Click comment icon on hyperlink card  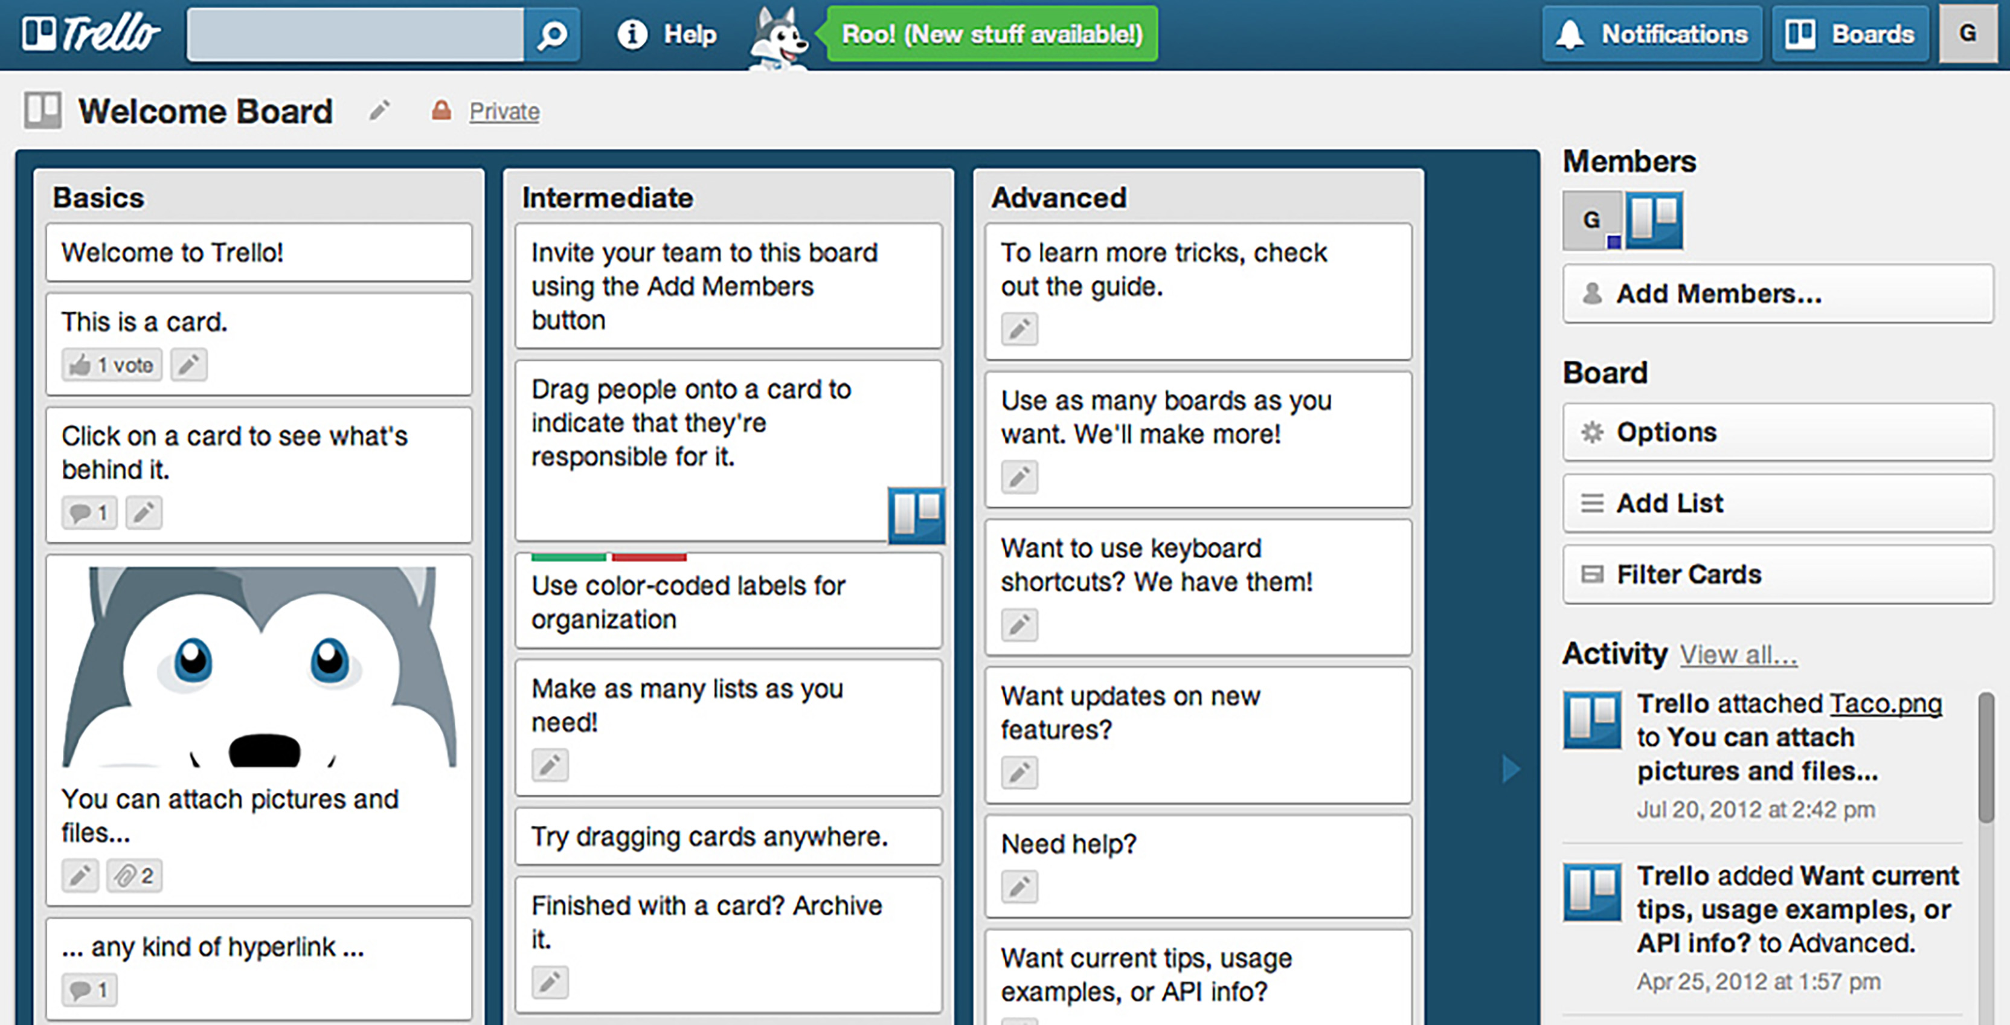coord(88,990)
